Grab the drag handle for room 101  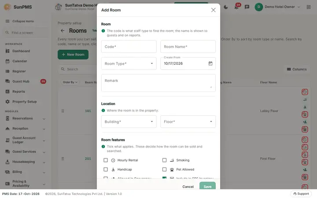[x=63, y=111]
